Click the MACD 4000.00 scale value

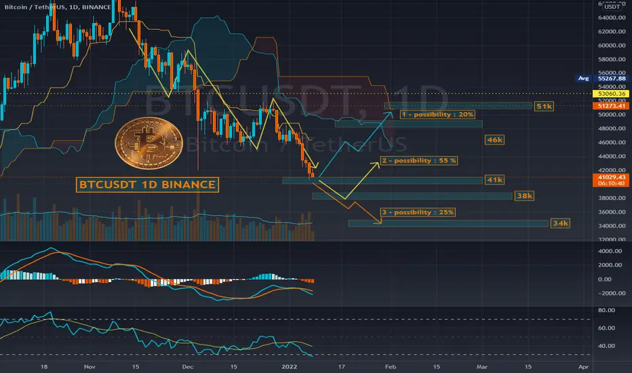610,251
